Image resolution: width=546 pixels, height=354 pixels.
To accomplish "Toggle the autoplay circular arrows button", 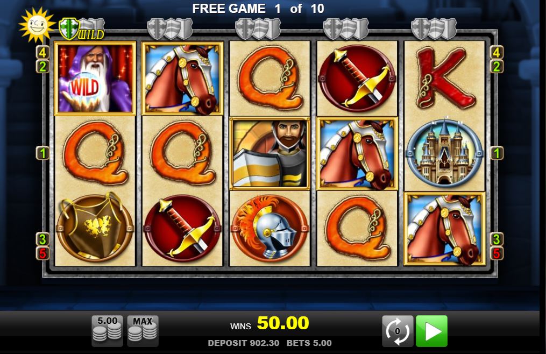I will point(398,331).
